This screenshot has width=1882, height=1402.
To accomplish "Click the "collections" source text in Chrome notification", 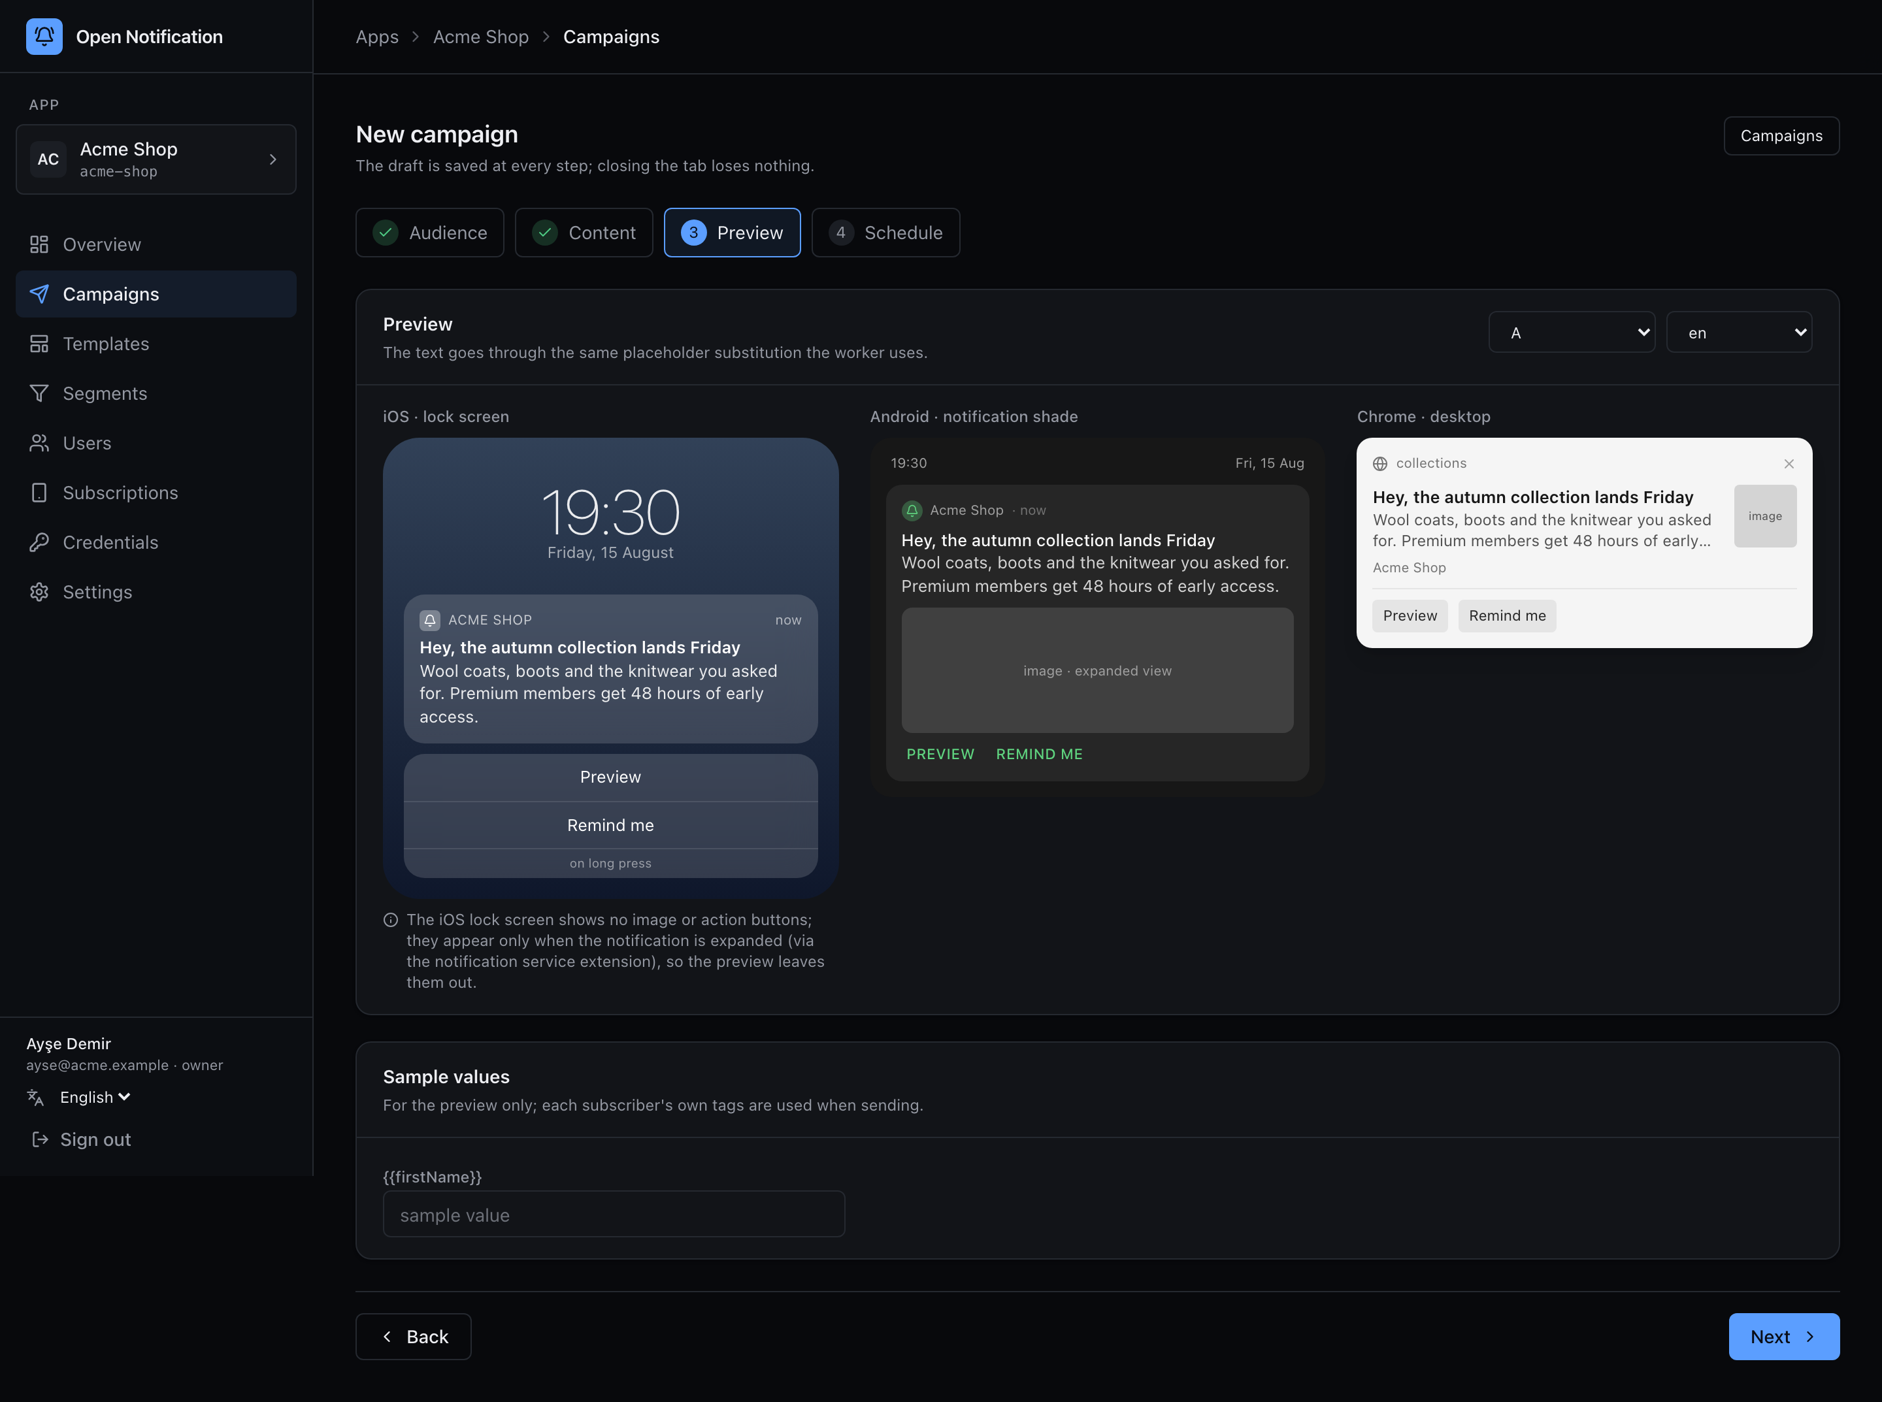I will pyautogui.click(x=1431, y=463).
